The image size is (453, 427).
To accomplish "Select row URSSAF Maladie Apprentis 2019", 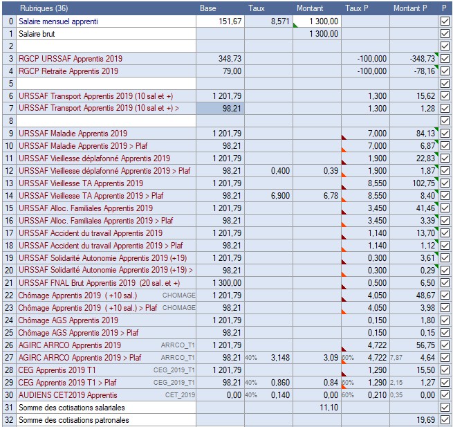I will pyautogui.click(x=73, y=134).
